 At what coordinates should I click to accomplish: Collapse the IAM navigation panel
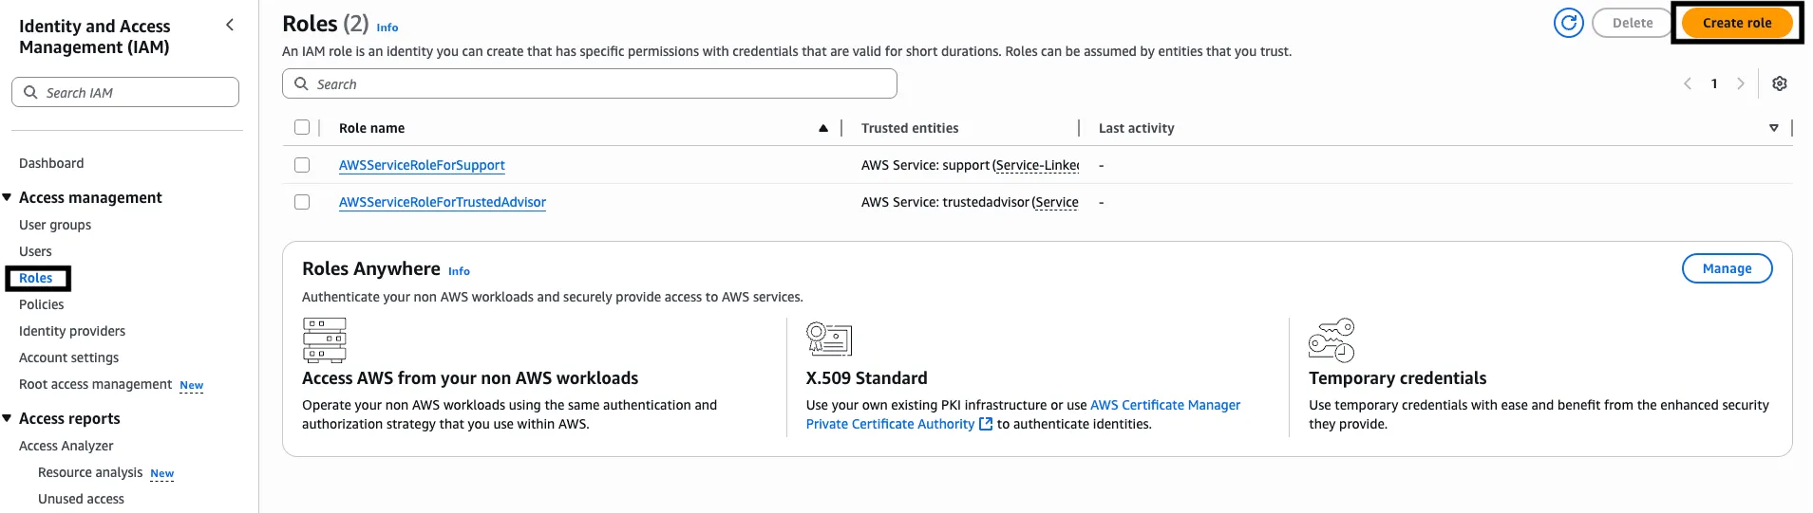230,26
